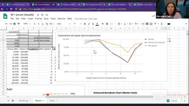Print the spreadsheet using printer icon

click(14, 24)
